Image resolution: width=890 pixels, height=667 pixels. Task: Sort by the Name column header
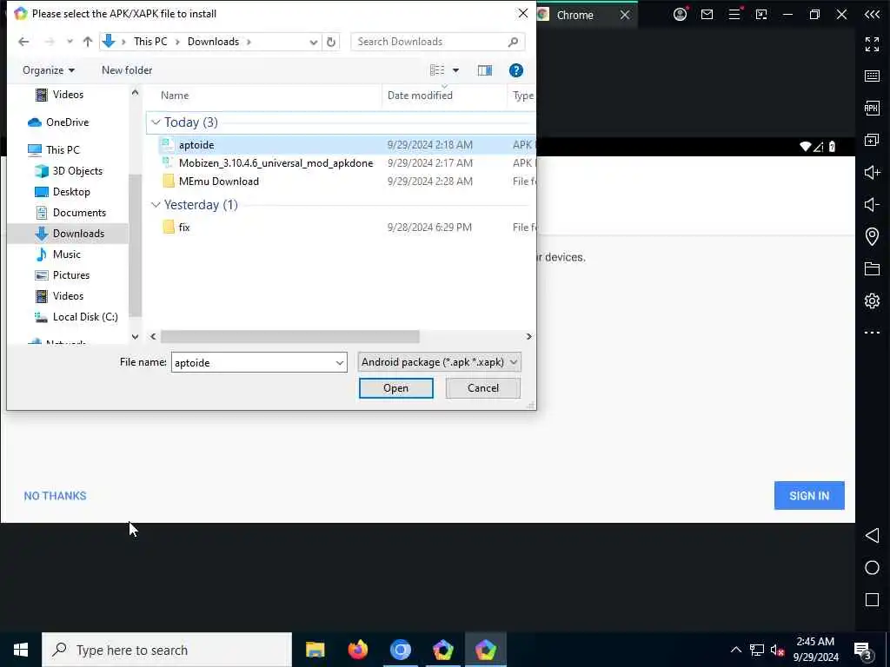click(174, 96)
